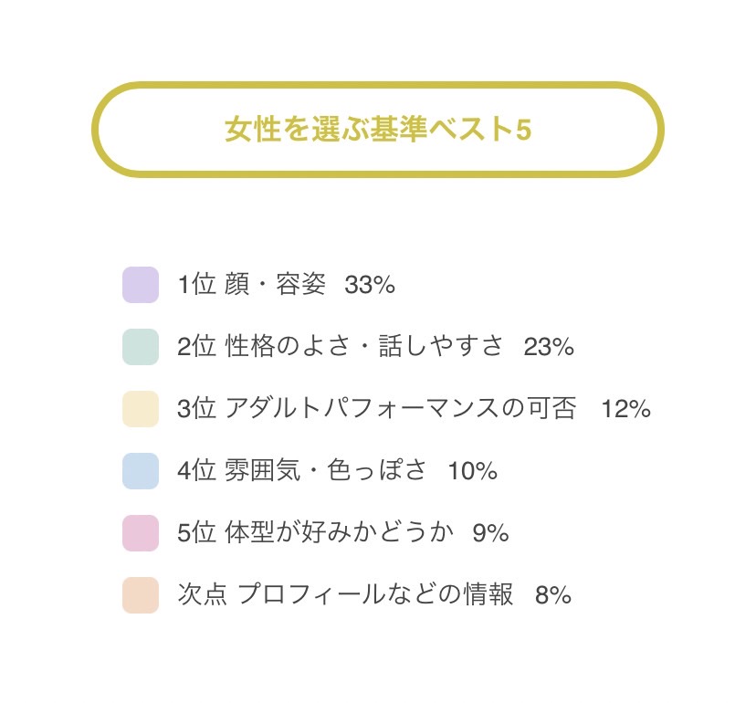Select the 9% percentage value
Image resolution: width=756 pixels, height=703 pixels.
pos(490,534)
